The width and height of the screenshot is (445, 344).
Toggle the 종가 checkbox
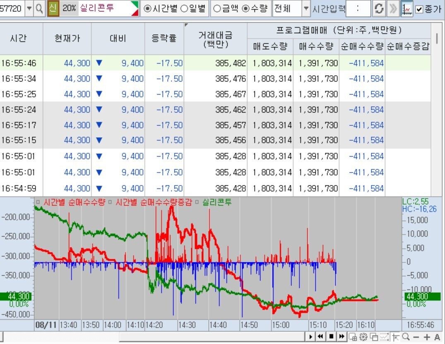click(x=419, y=9)
